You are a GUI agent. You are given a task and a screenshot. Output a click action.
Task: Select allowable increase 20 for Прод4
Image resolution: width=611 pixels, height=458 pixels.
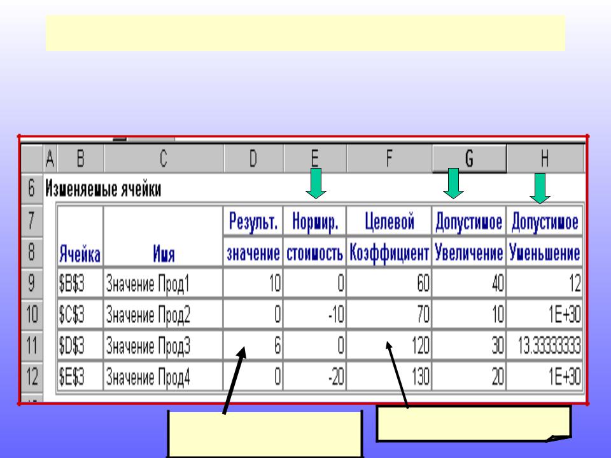(469, 377)
